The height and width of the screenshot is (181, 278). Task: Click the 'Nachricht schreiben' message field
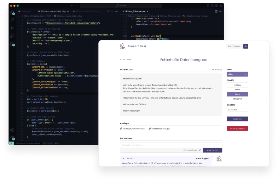[150, 145]
